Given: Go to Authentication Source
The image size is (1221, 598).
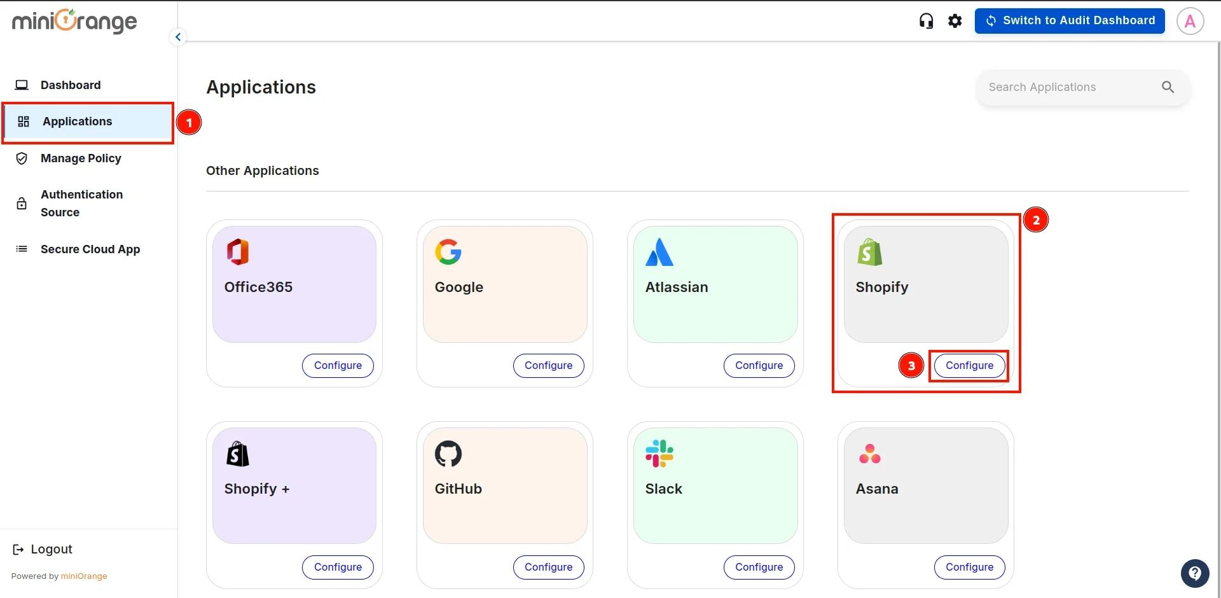Looking at the screenshot, I should click(x=81, y=203).
